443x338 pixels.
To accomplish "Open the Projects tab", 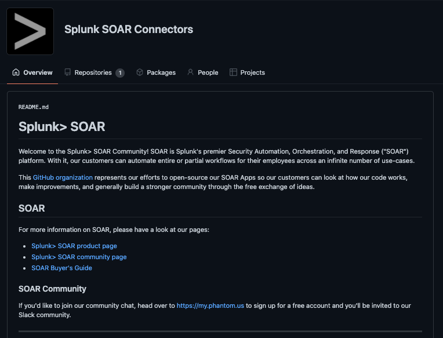I will (x=247, y=72).
